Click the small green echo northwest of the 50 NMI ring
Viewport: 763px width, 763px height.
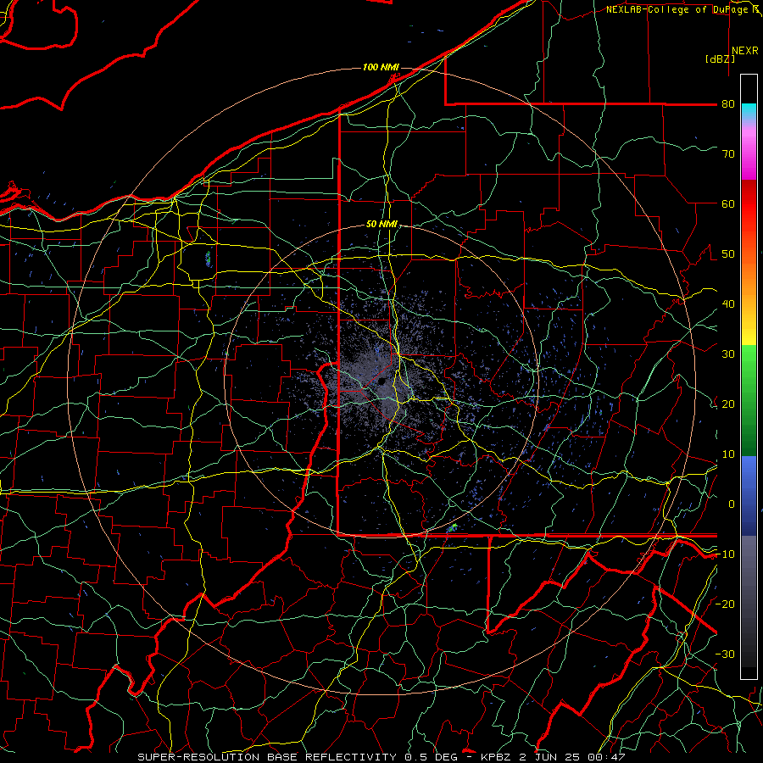pos(209,259)
